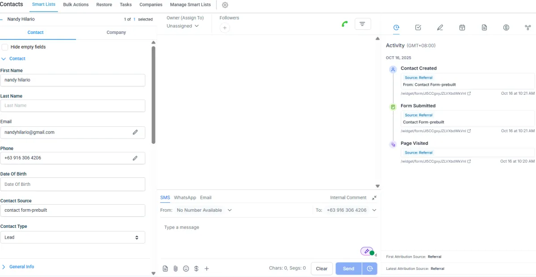
Task: Open the From No Number Available dropdown
Action: pos(204,210)
